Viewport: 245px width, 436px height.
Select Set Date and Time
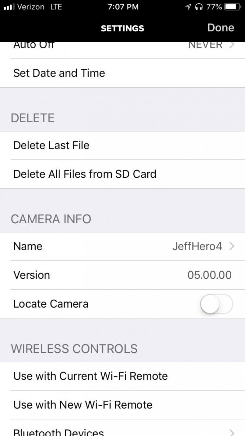(x=122, y=73)
